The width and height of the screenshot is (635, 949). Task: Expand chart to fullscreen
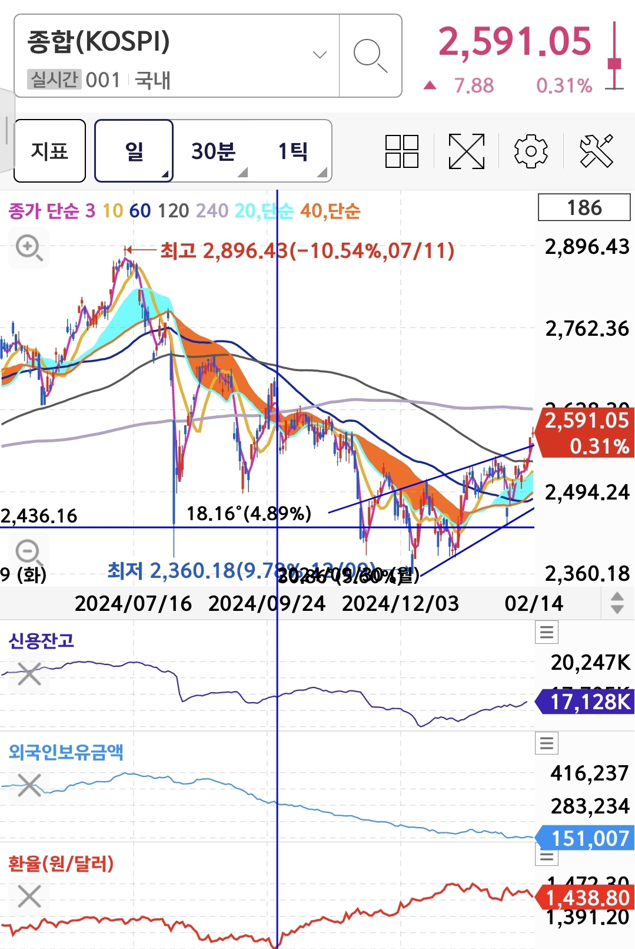467,151
